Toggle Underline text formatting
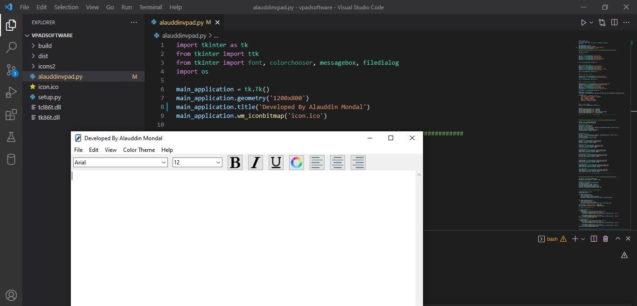The image size is (637, 306). click(x=276, y=163)
